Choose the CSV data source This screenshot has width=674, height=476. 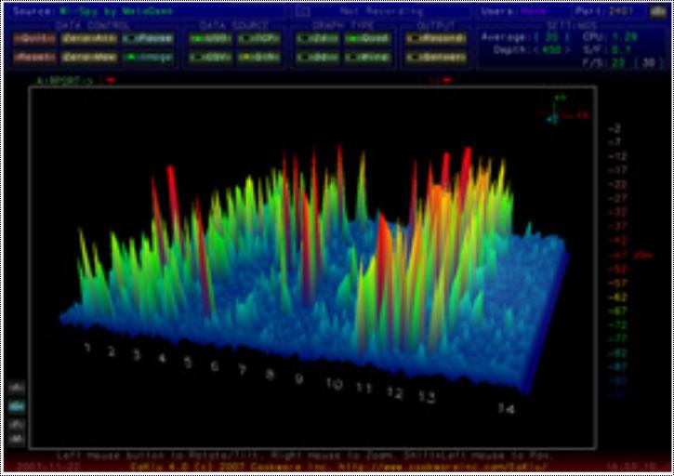pyautogui.click(x=210, y=58)
